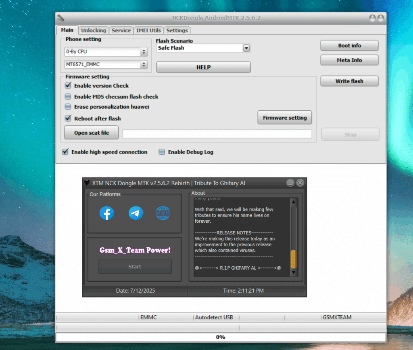Screen dimensions: 413x350
Task: Click the XTM logo icon in popup title
Action: click(x=87, y=183)
